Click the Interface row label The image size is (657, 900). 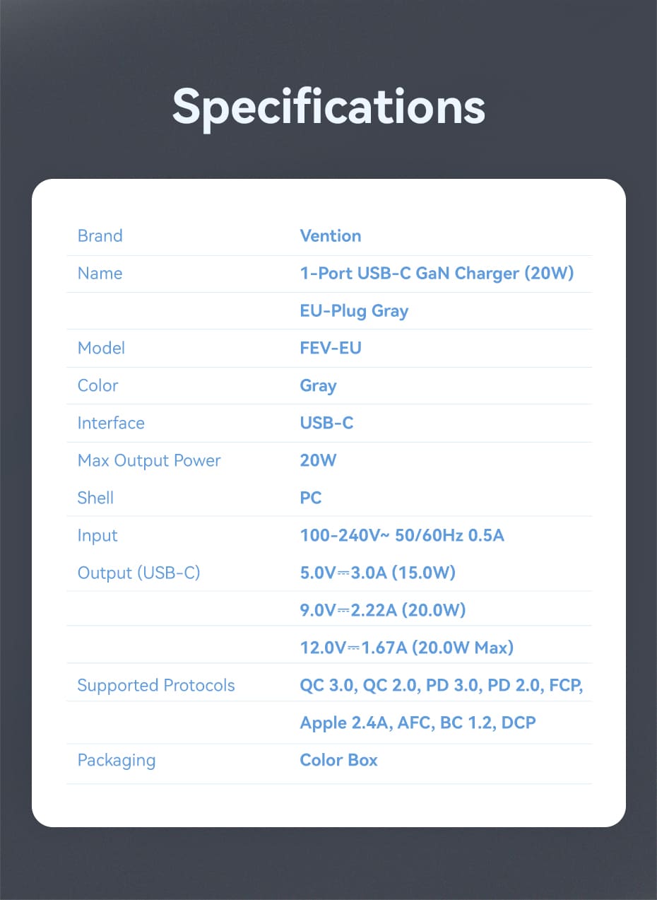coord(111,423)
